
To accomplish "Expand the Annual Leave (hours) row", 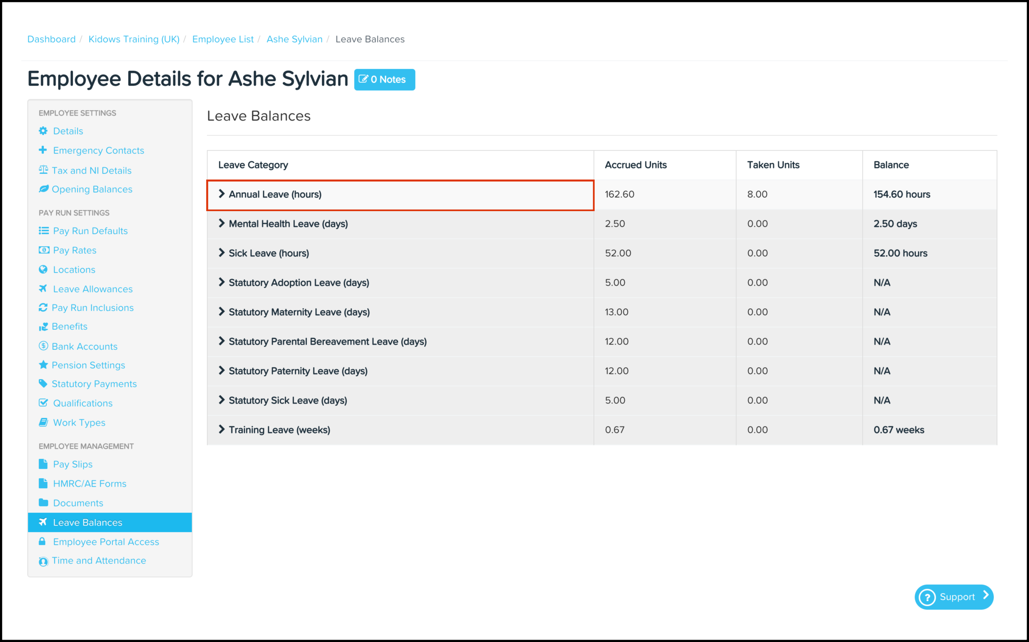I will tap(221, 194).
